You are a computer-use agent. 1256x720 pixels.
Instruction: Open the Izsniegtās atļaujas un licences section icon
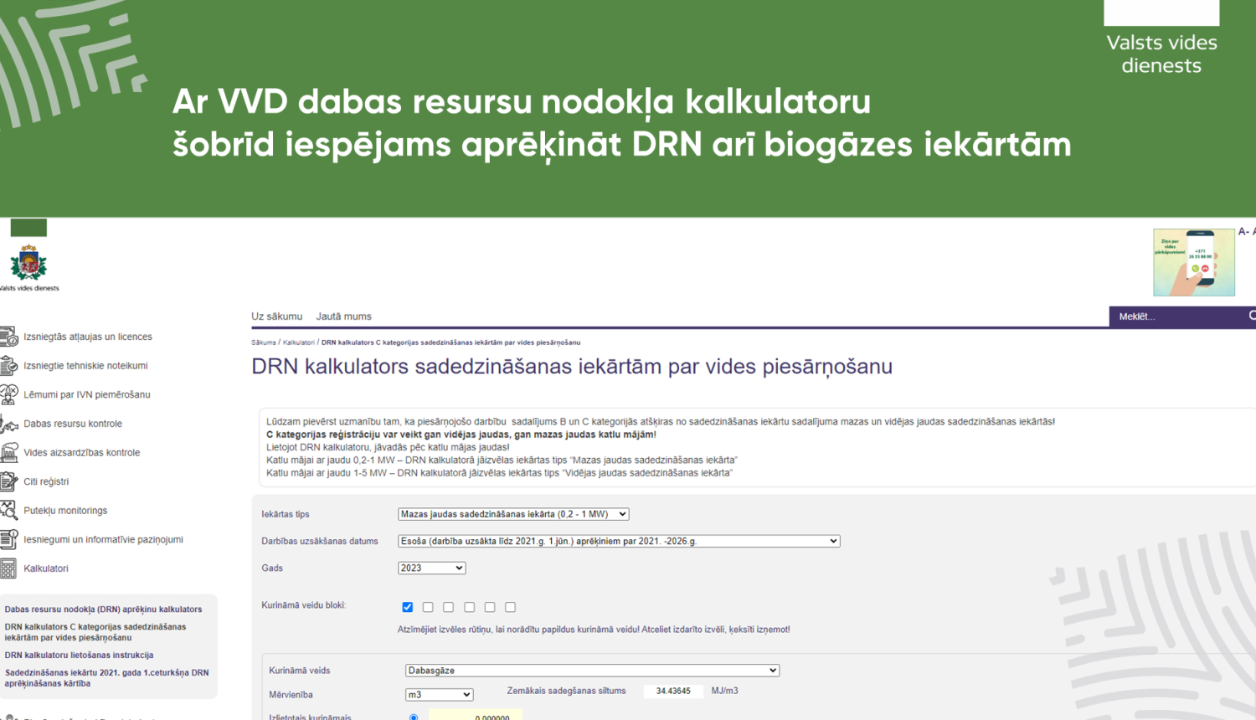[x=11, y=336]
